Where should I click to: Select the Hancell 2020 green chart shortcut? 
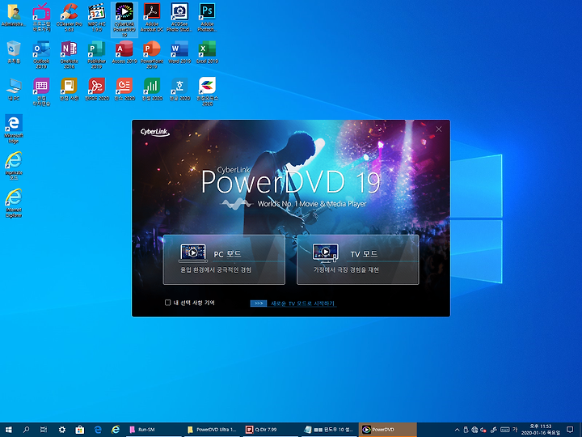pos(152,89)
